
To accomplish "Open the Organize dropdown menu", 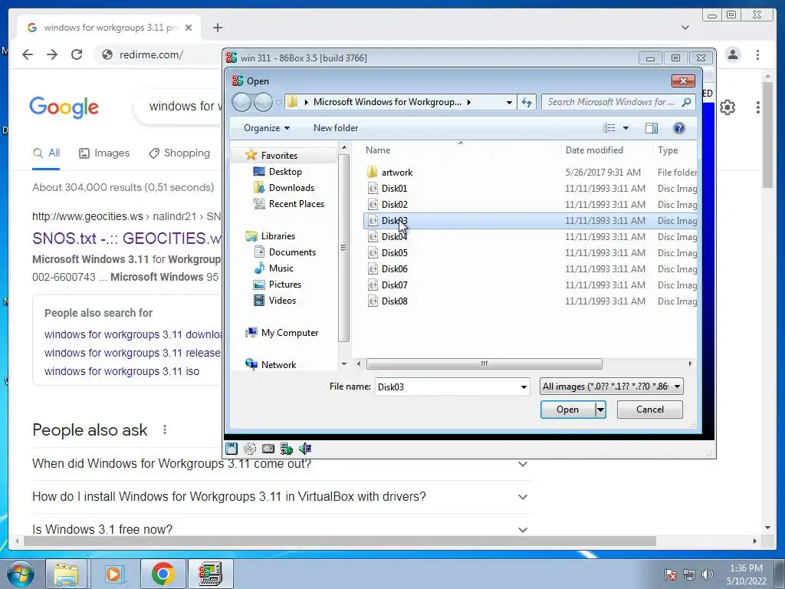I will [266, 128].
